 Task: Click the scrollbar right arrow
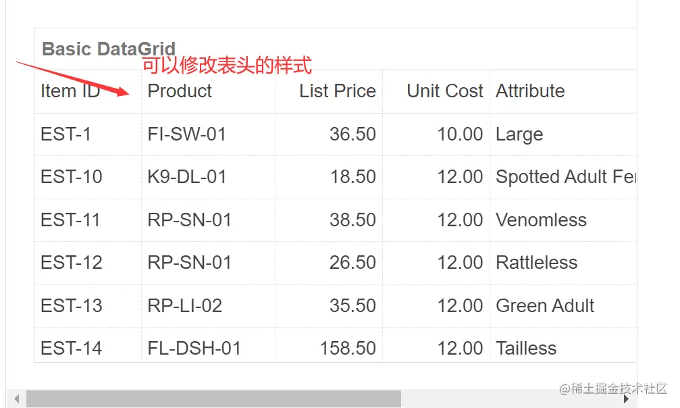[x=626, y=399]
